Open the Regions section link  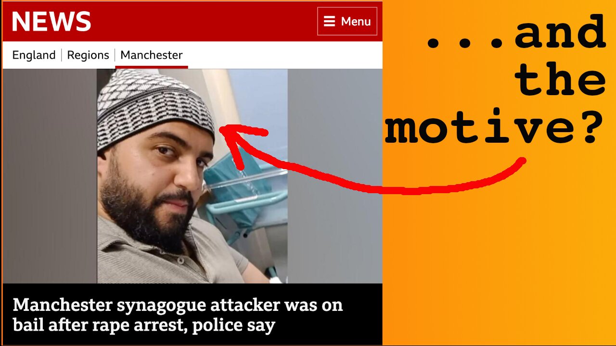click(88, 55)
